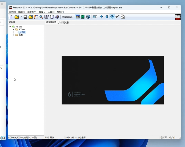
Task: Create a new file with blank page icon
Action: click(11, 17)
